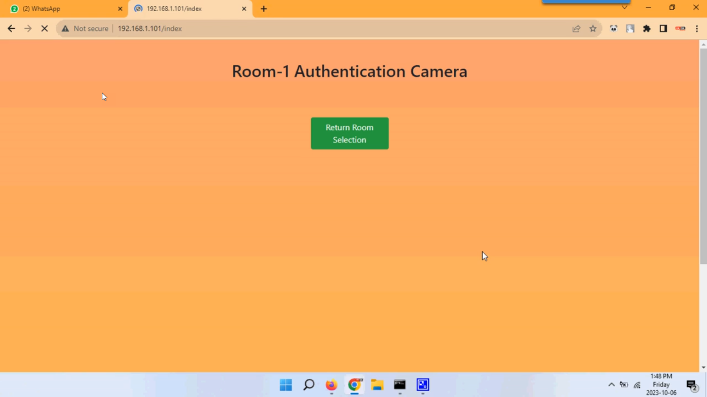Open the panda extension in the toolbar
This screenshot has width=707, height=397.
click(x=613, y=29)
